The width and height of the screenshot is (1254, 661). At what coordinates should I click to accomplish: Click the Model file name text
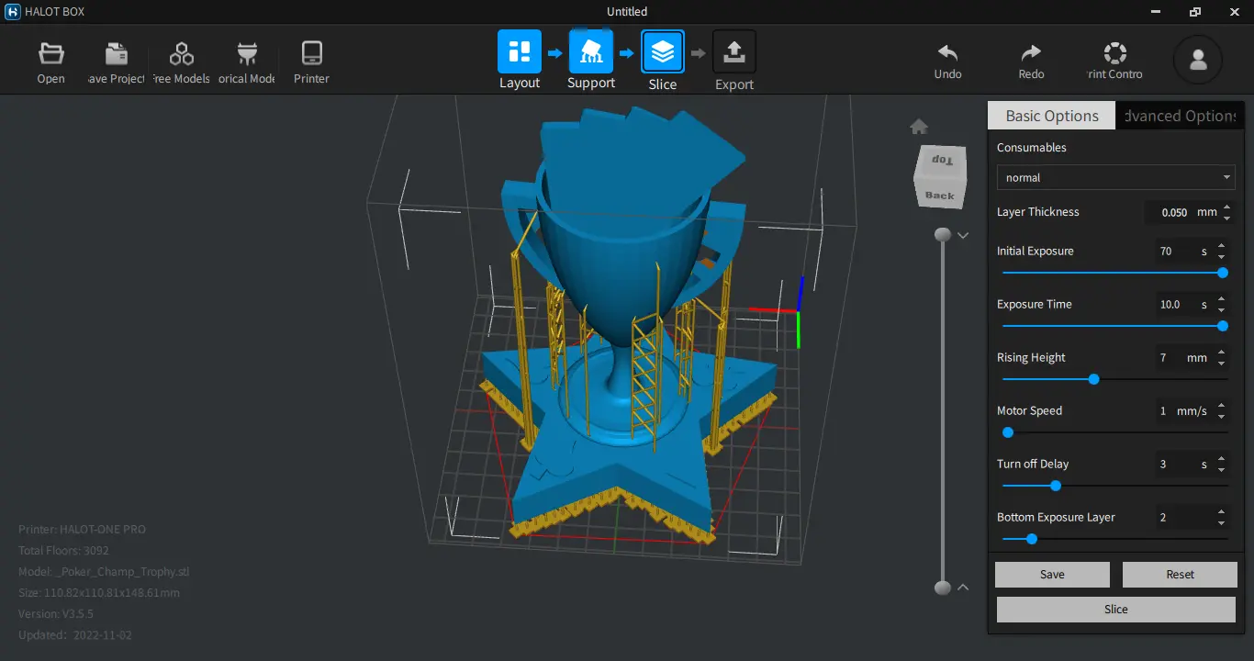click(x=104, y=572)
